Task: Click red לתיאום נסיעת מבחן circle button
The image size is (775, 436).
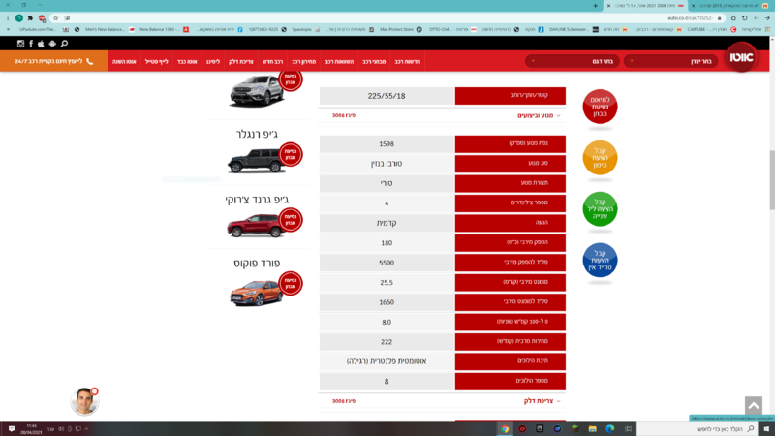Action: [x=600, y=107]
